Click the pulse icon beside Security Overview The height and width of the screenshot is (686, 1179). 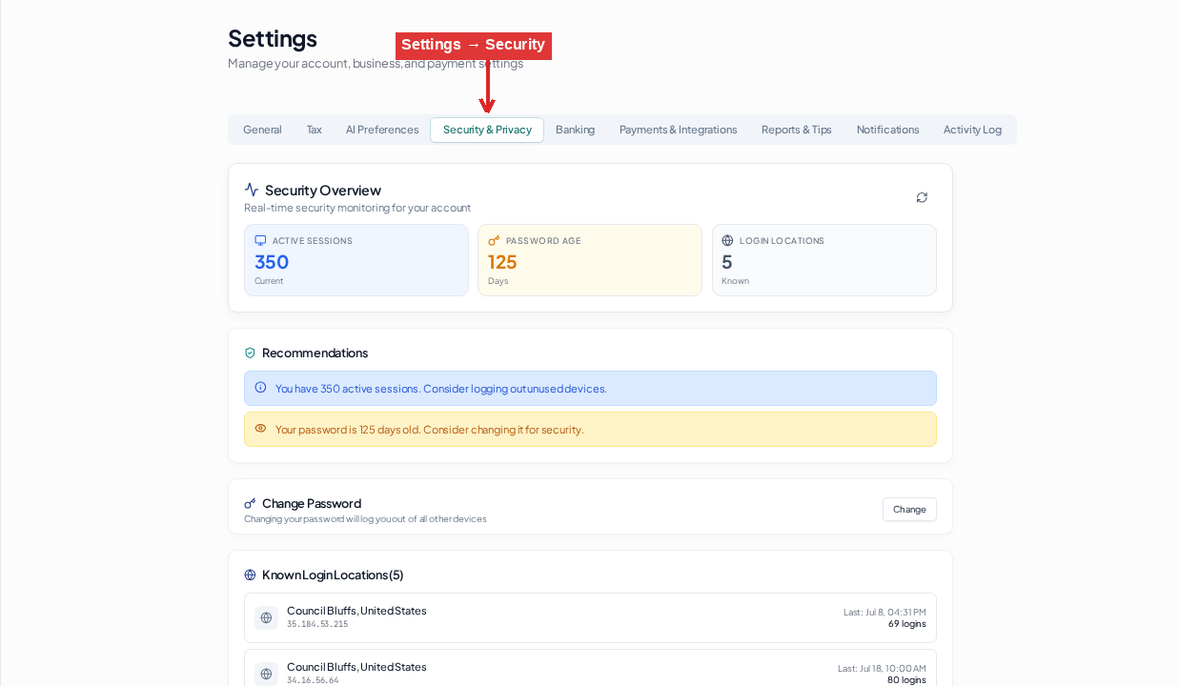(x=252, y=190)
